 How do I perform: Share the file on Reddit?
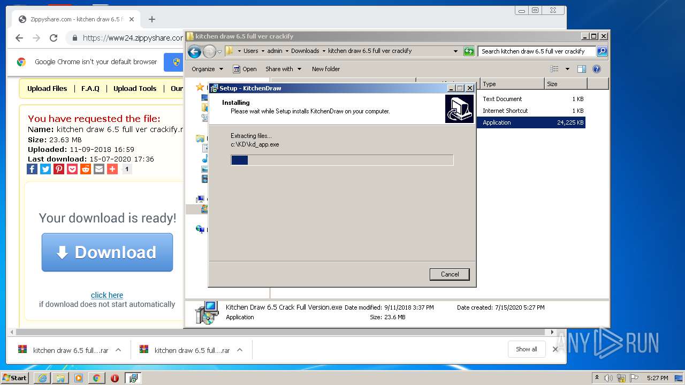pos(86,169)
